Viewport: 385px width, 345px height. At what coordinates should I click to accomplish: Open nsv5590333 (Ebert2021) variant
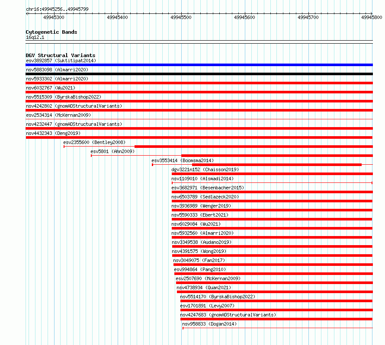pyautogui.click(x=200, y=215)
